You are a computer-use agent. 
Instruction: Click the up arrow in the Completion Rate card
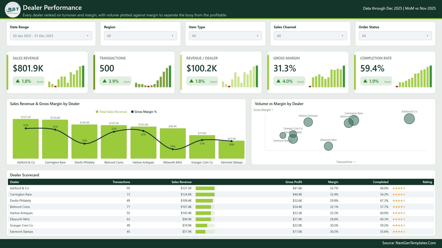(x=365, y=81)
